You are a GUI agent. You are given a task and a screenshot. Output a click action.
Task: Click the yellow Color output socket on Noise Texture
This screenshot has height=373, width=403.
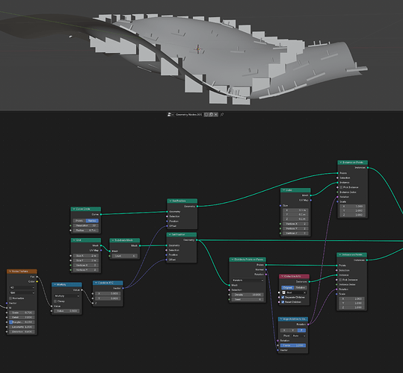(37, 281)
